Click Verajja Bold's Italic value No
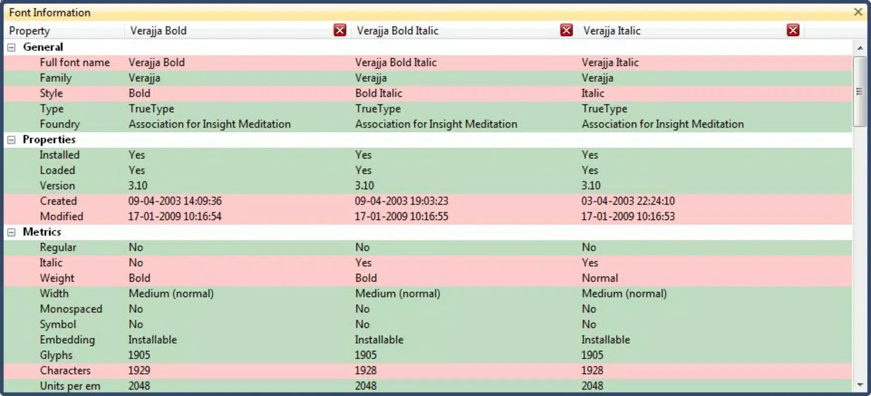 tap(136, 262)
